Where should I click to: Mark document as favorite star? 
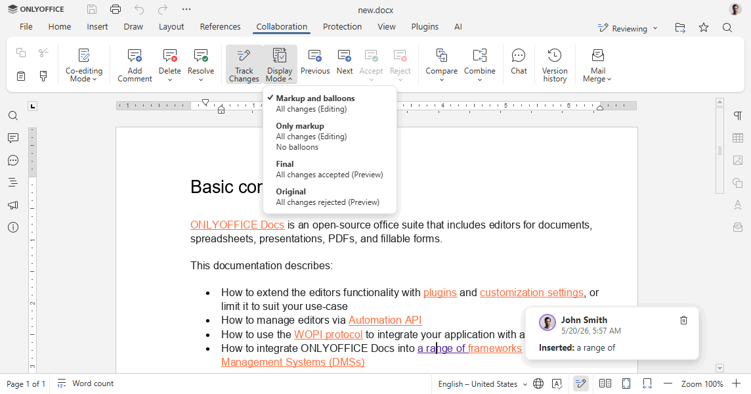pos(703,28)
